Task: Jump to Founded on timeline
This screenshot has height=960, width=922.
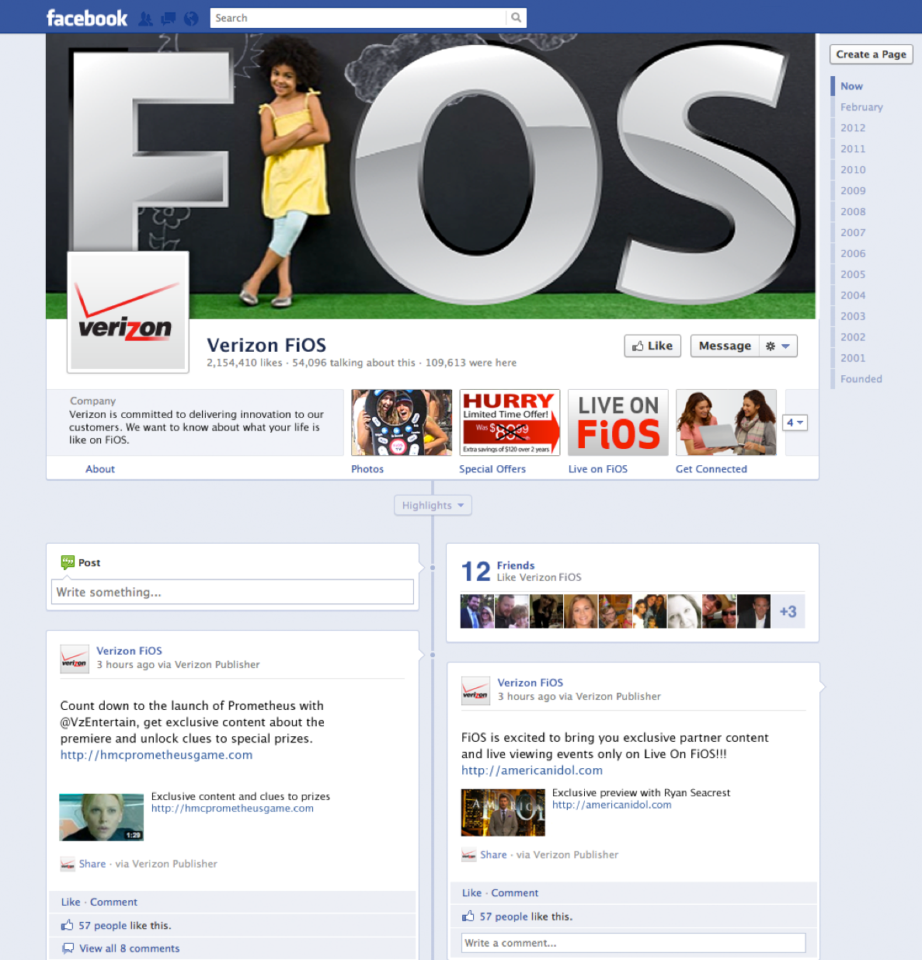Action: [861, 380]
